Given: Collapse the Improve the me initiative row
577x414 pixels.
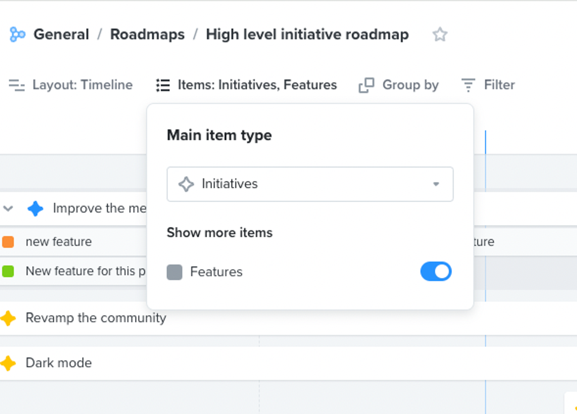Looking at the screenshot, I should click(8, 208).
